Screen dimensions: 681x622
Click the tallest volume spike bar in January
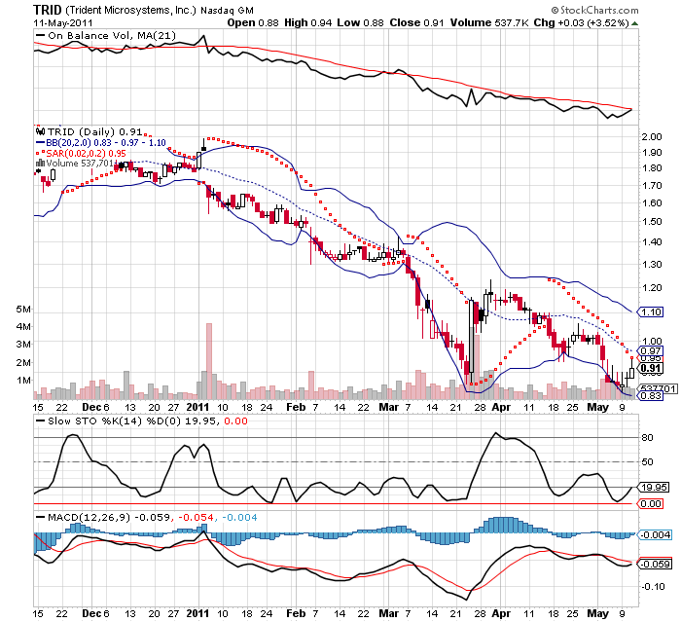coord(209,361)
